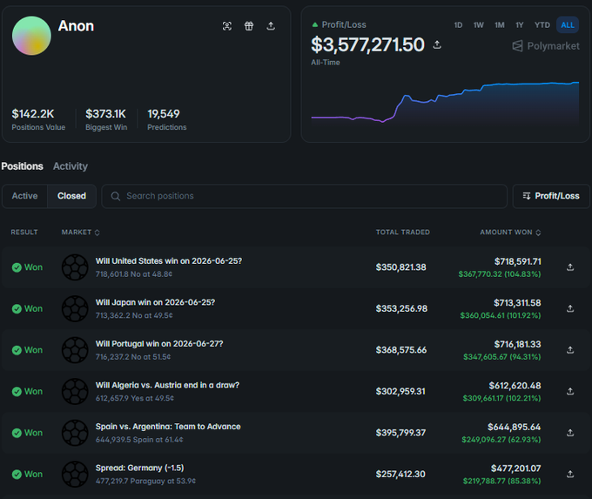The height and width of the screenshot is (499, 592).
Task: Click the magnifier icon in search box
Action: click(x=116, y=196)
